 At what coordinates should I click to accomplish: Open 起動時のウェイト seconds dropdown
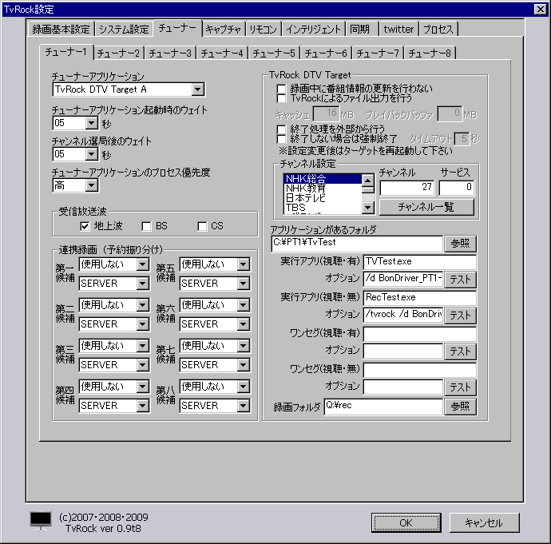(91, 123)
